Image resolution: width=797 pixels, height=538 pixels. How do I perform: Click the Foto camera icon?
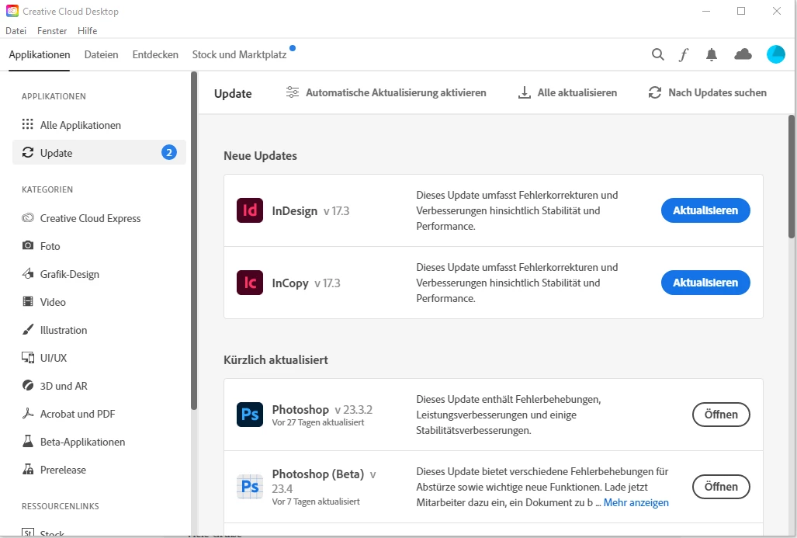tap(28, 245)
